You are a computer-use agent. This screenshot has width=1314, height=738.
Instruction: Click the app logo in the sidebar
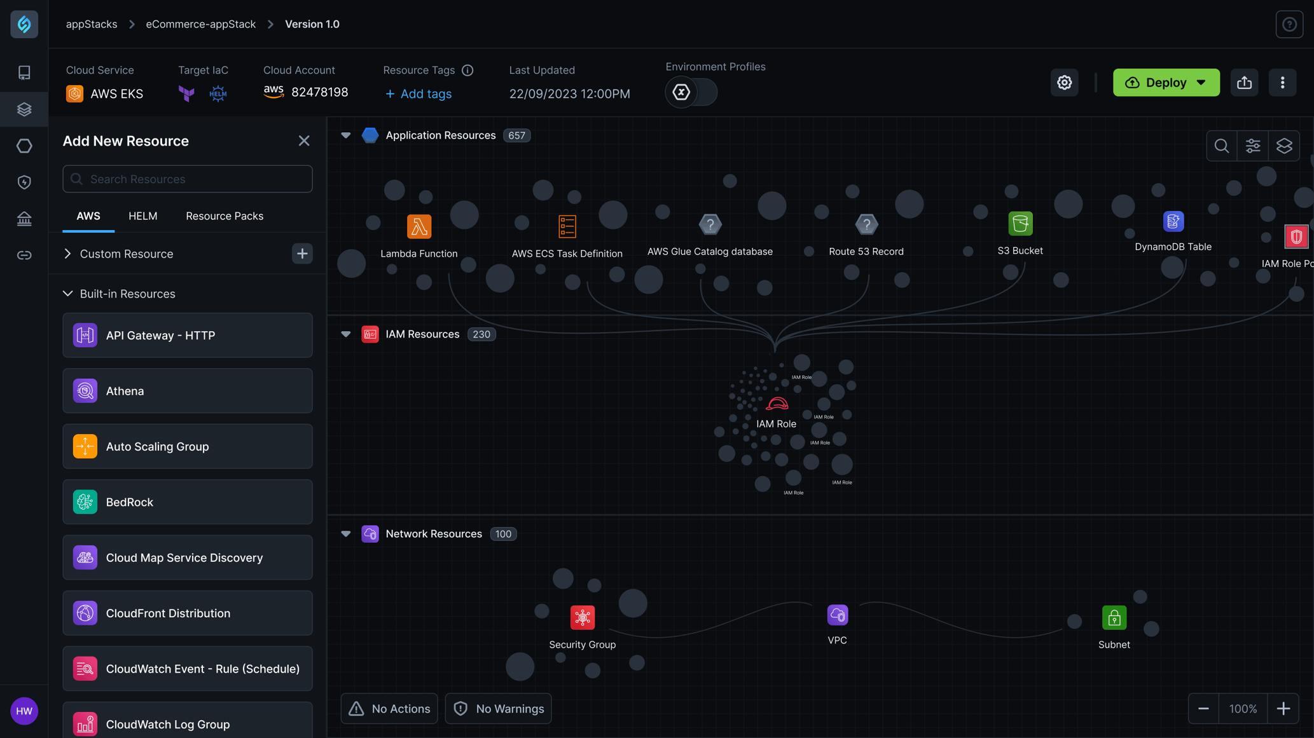24,24
